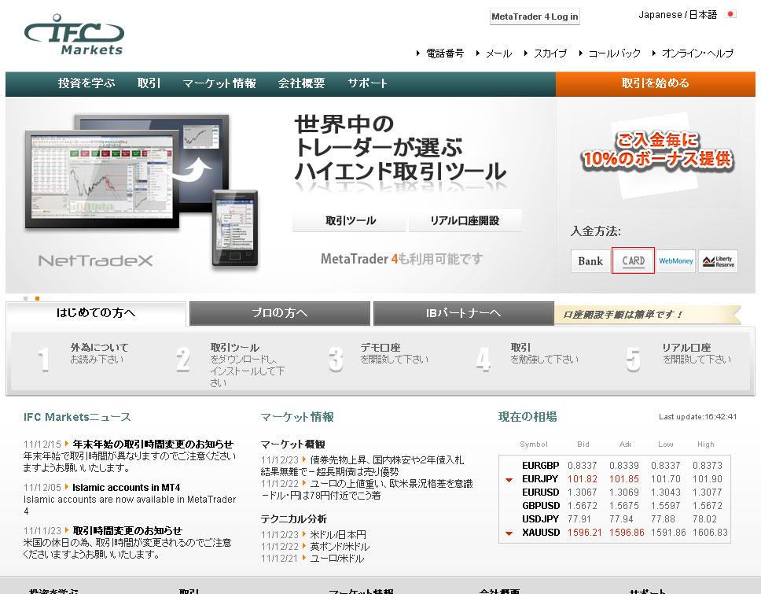Click the 取引ツール banner button
The height and width of the screenshot is (594, 761).
(x=351, y=220)
